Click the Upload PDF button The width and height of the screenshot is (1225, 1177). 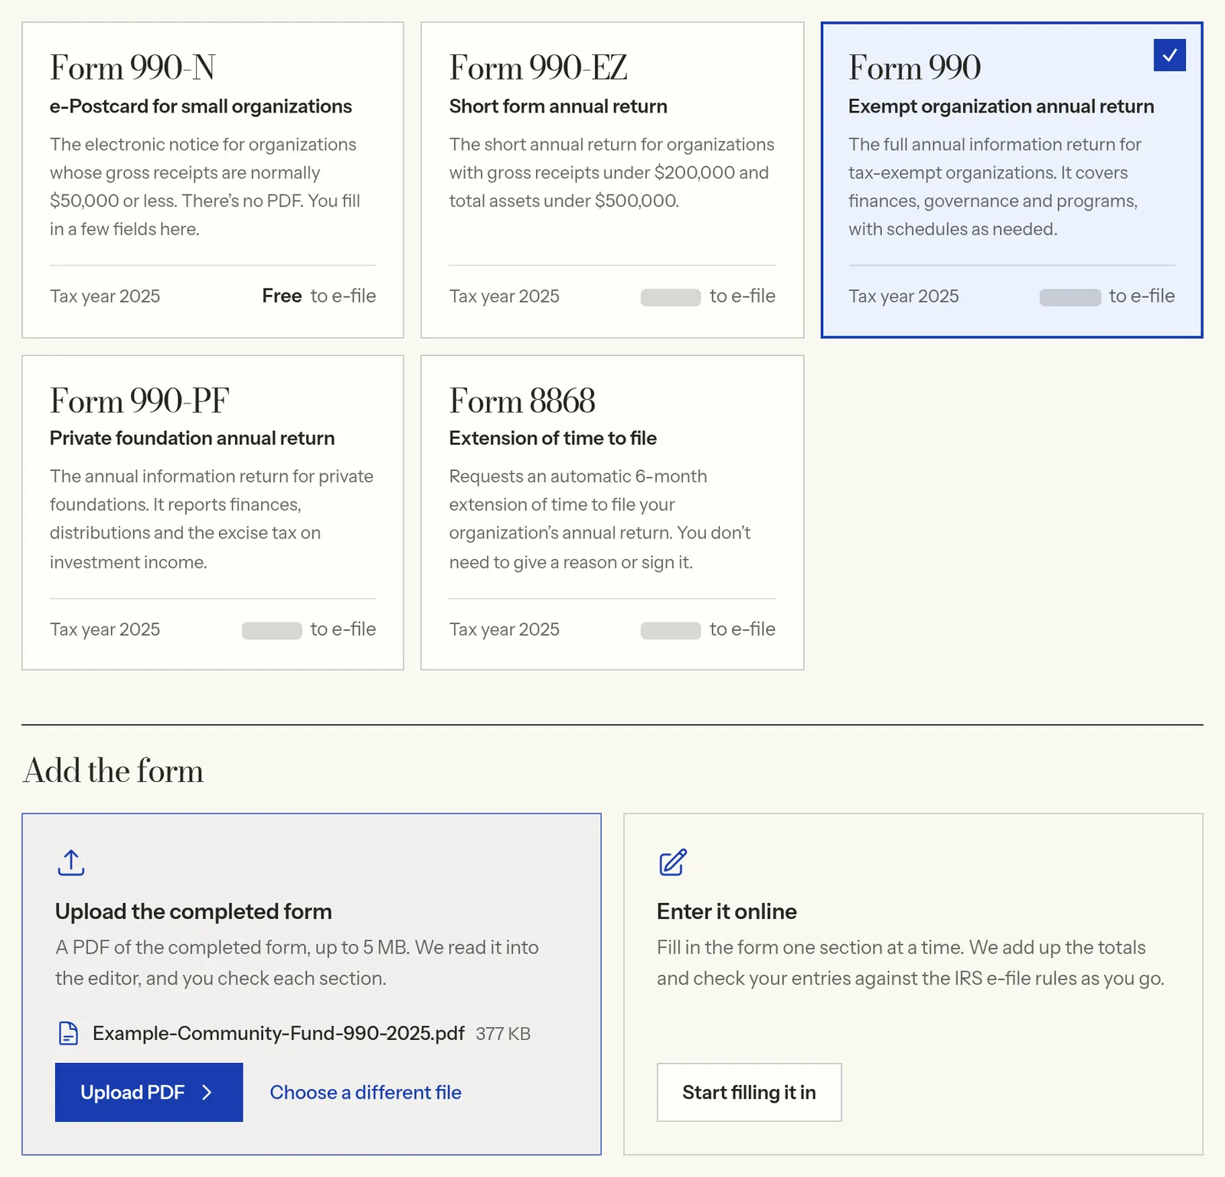149,1092
